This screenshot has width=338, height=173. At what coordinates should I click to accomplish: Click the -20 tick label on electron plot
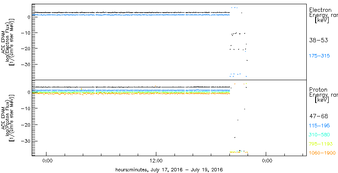[25, 48]
